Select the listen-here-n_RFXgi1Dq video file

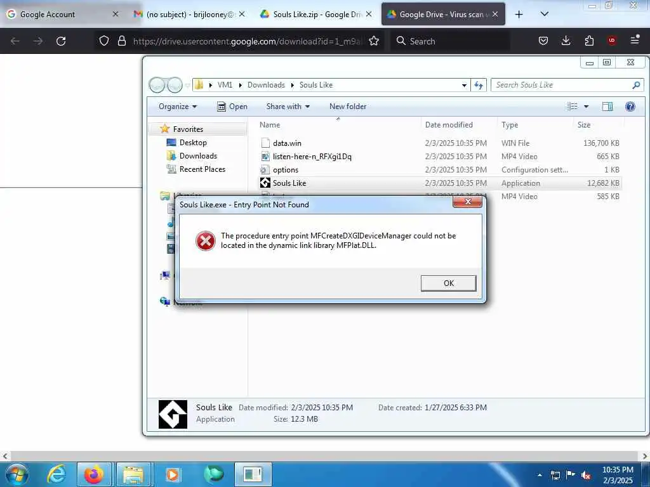[439, 157]
